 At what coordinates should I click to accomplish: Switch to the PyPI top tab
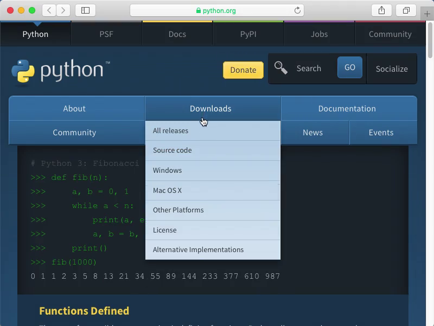point(248,34)
